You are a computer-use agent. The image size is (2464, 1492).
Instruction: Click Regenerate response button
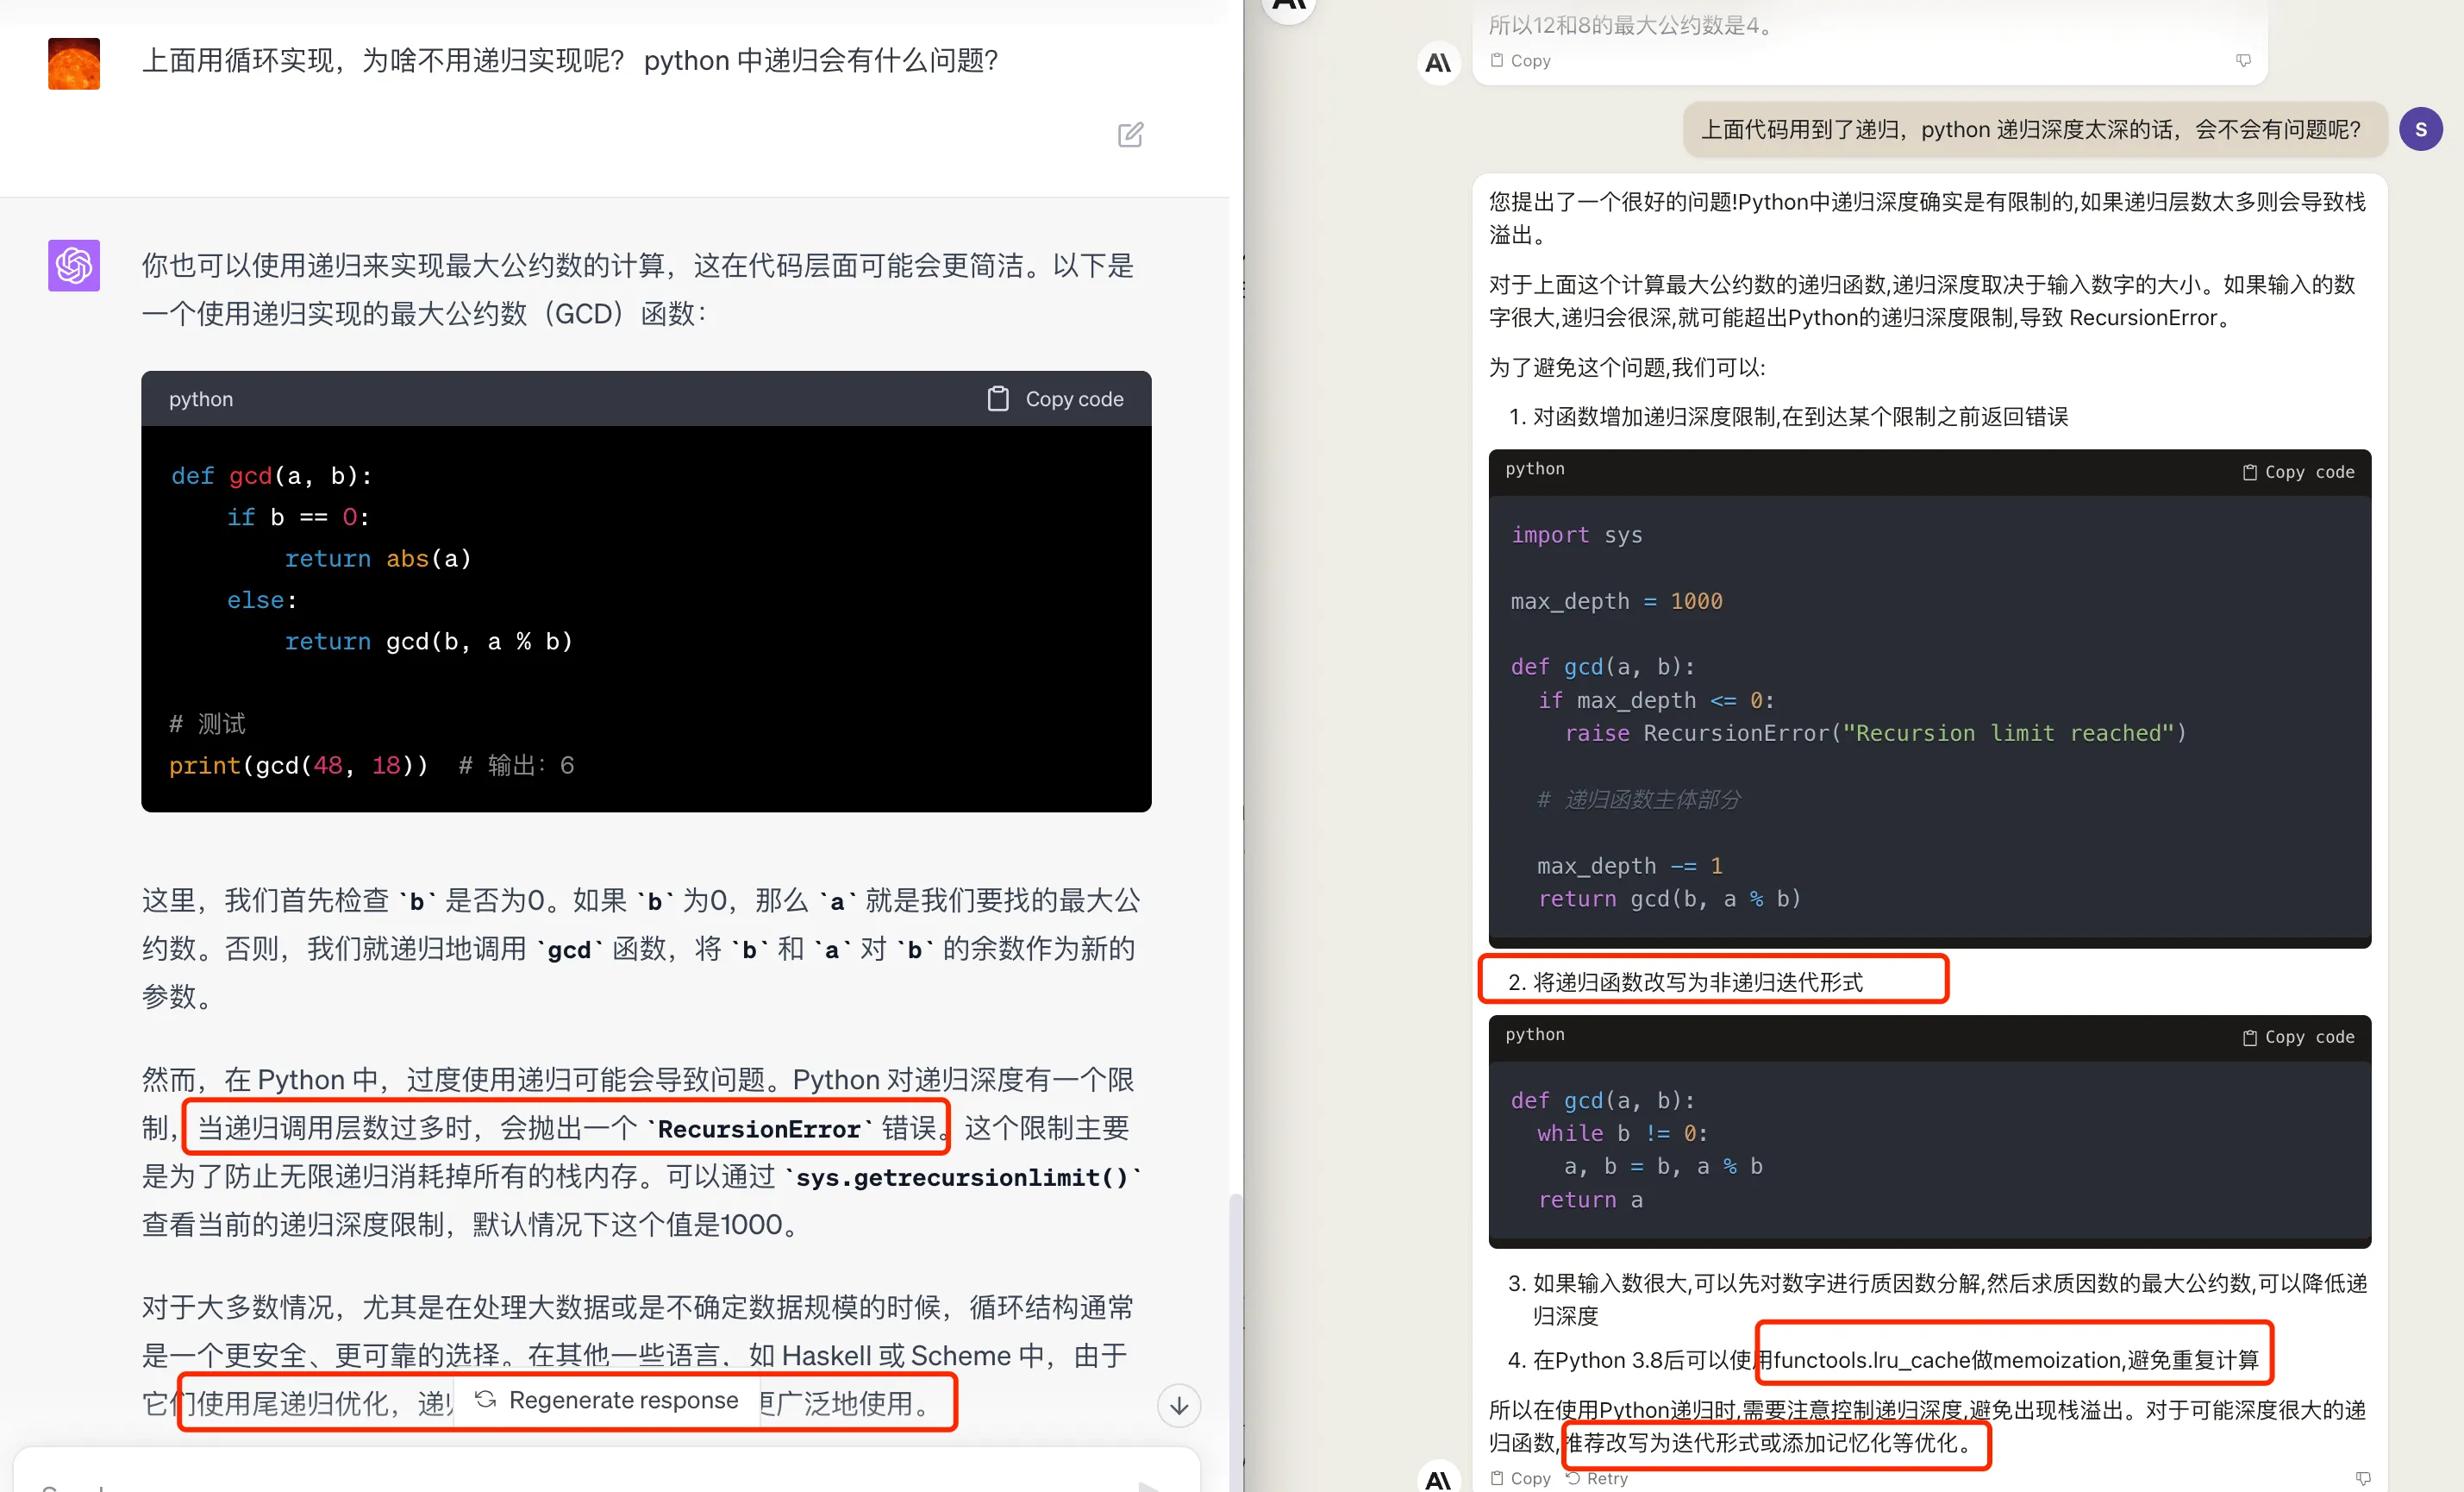(x=606, y=1400)
